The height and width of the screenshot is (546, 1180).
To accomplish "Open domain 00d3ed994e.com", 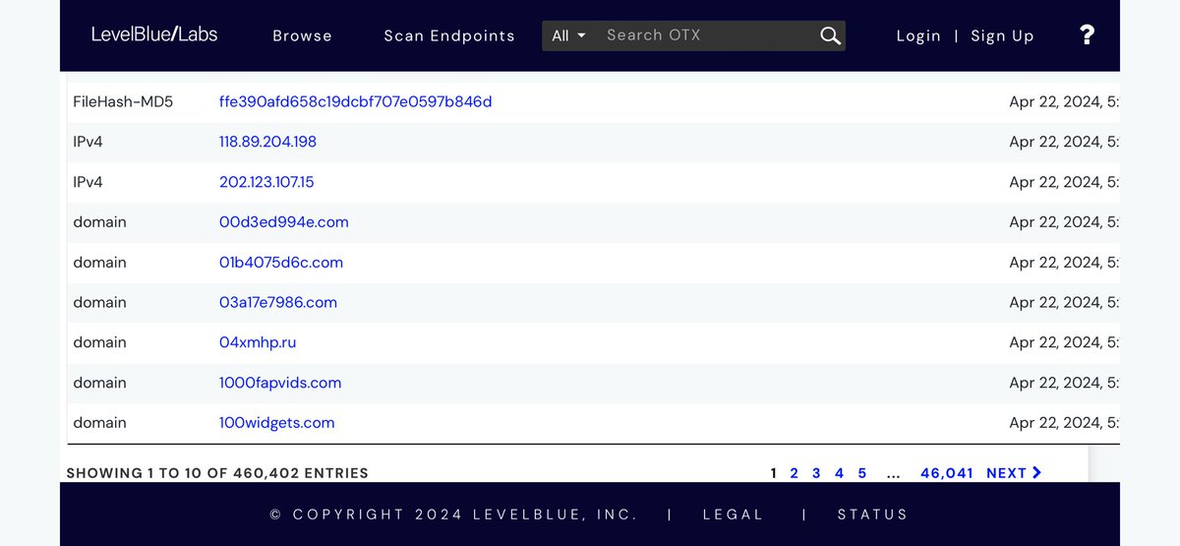I will [283, 222].
